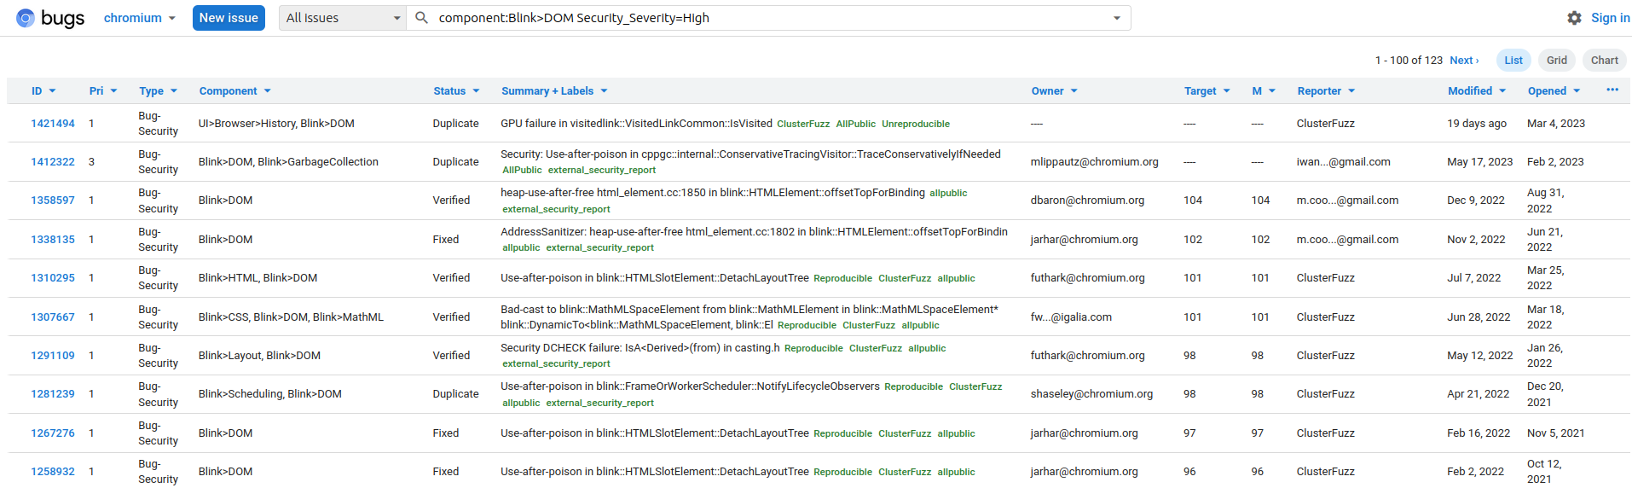1632x488 pixels.
Task: Click the ID column sort arrow
Action: (x=53, y=91)
